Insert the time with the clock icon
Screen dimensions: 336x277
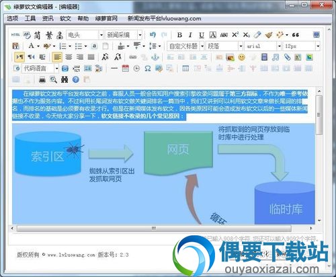coord(136,68)
